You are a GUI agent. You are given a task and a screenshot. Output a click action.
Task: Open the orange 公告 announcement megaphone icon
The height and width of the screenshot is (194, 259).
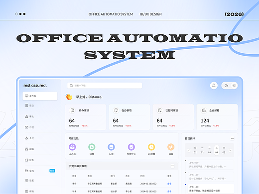click(171, 147)
